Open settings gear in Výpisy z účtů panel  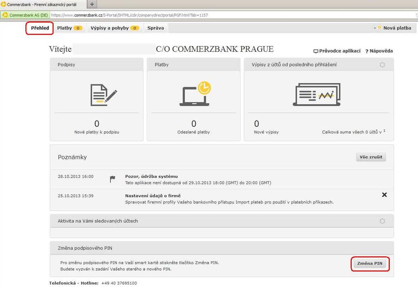[x=382, y=65]
